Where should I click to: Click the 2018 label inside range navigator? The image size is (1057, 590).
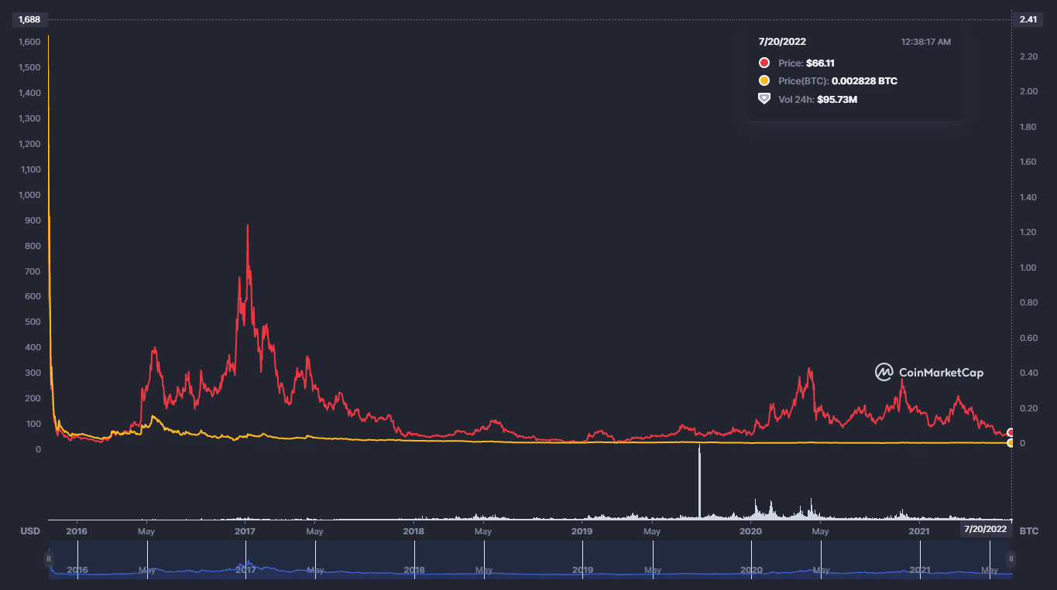click(414, 570)
